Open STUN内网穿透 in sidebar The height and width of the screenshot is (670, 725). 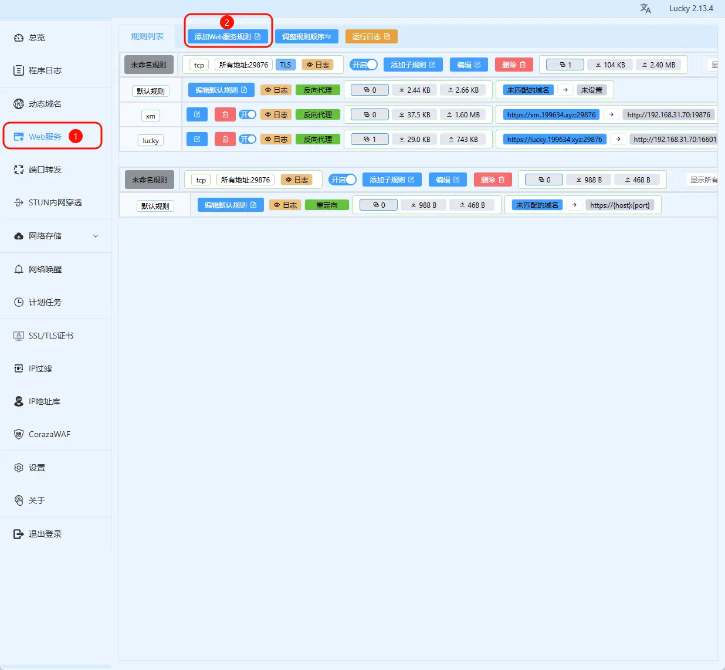click(x=55, y=202)
